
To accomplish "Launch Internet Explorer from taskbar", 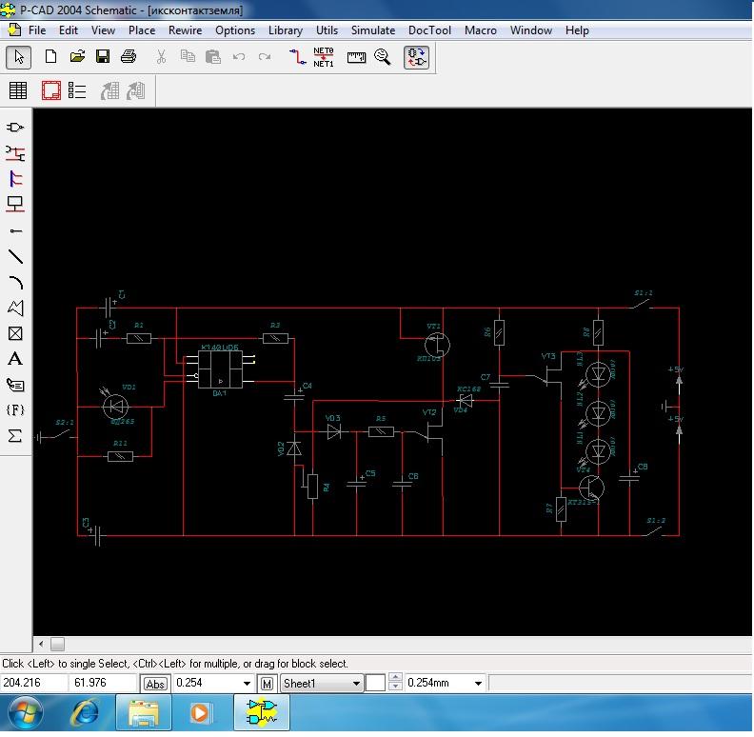I will 86,713.
